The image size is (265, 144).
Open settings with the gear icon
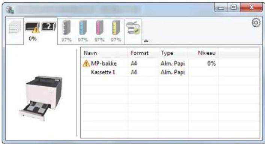pos(256,22)
